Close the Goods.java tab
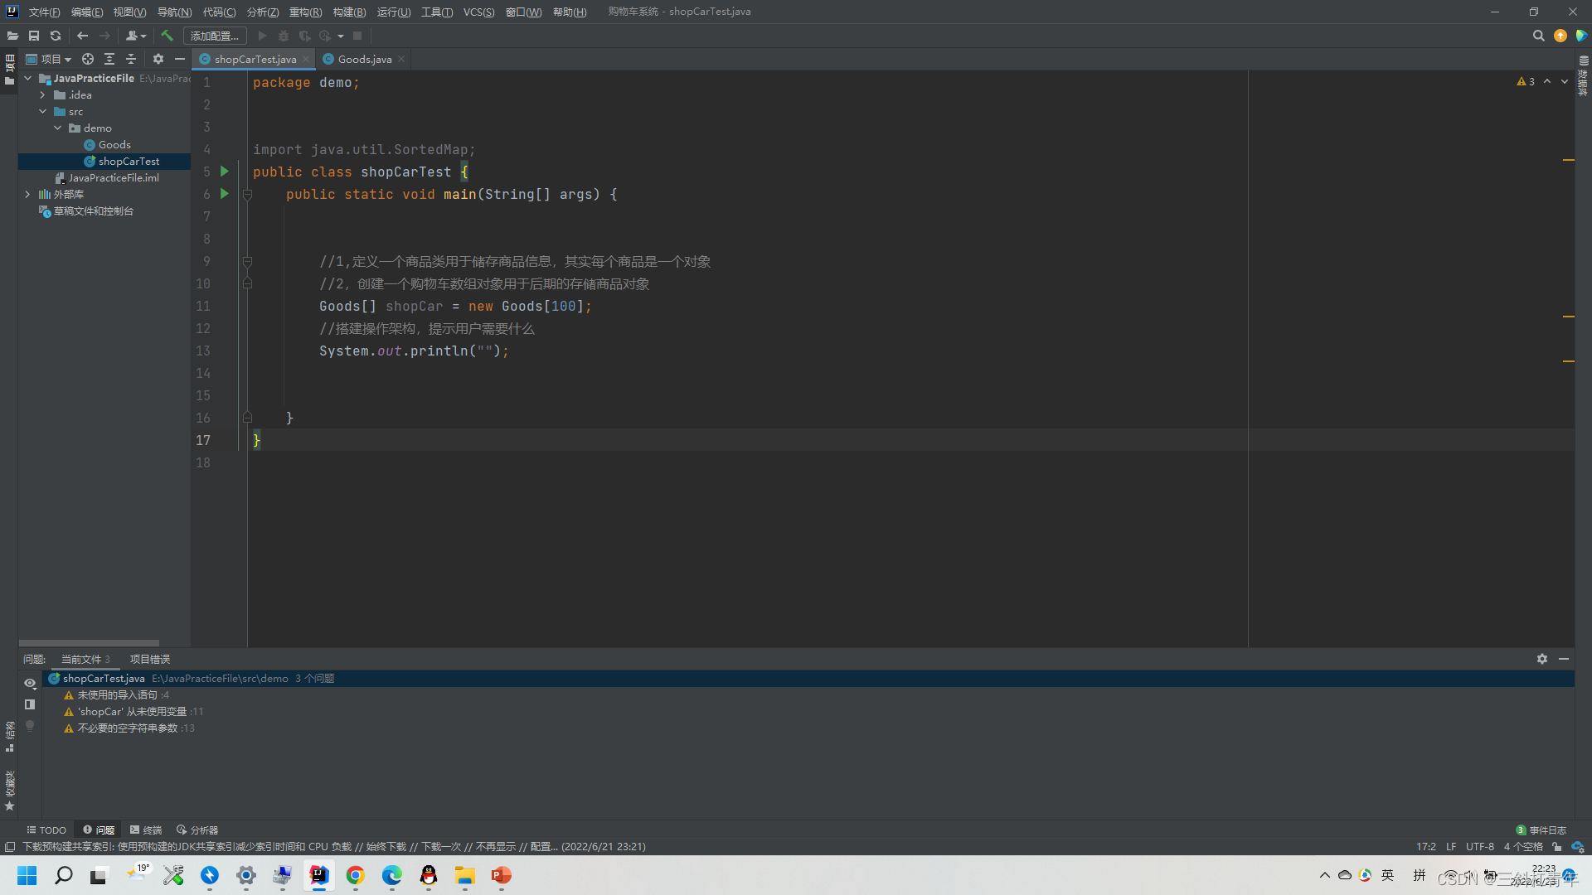This screenshot has height=895, width=1592. point(401,59)
